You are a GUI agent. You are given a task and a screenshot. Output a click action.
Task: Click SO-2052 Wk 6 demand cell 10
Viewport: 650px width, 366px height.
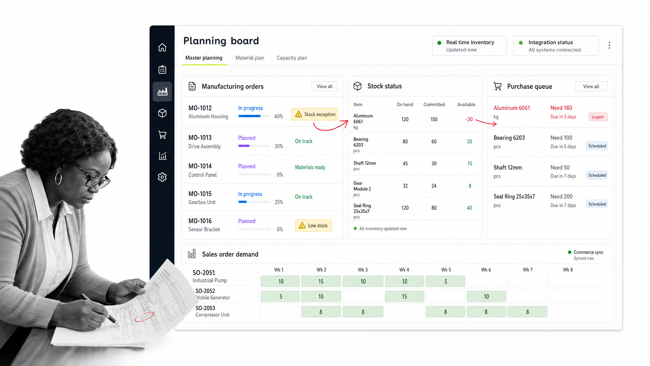point(486,296)
